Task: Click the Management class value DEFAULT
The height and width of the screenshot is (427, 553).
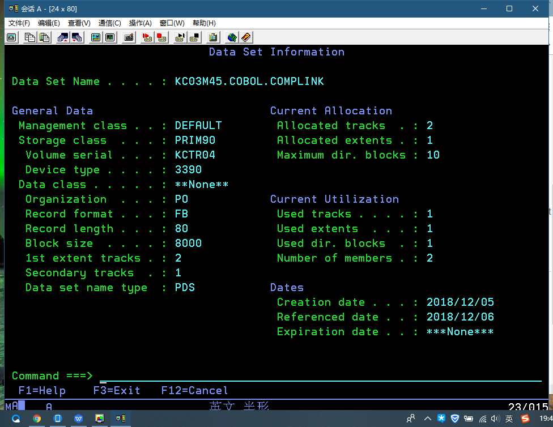Action: [x=198, y=126]
